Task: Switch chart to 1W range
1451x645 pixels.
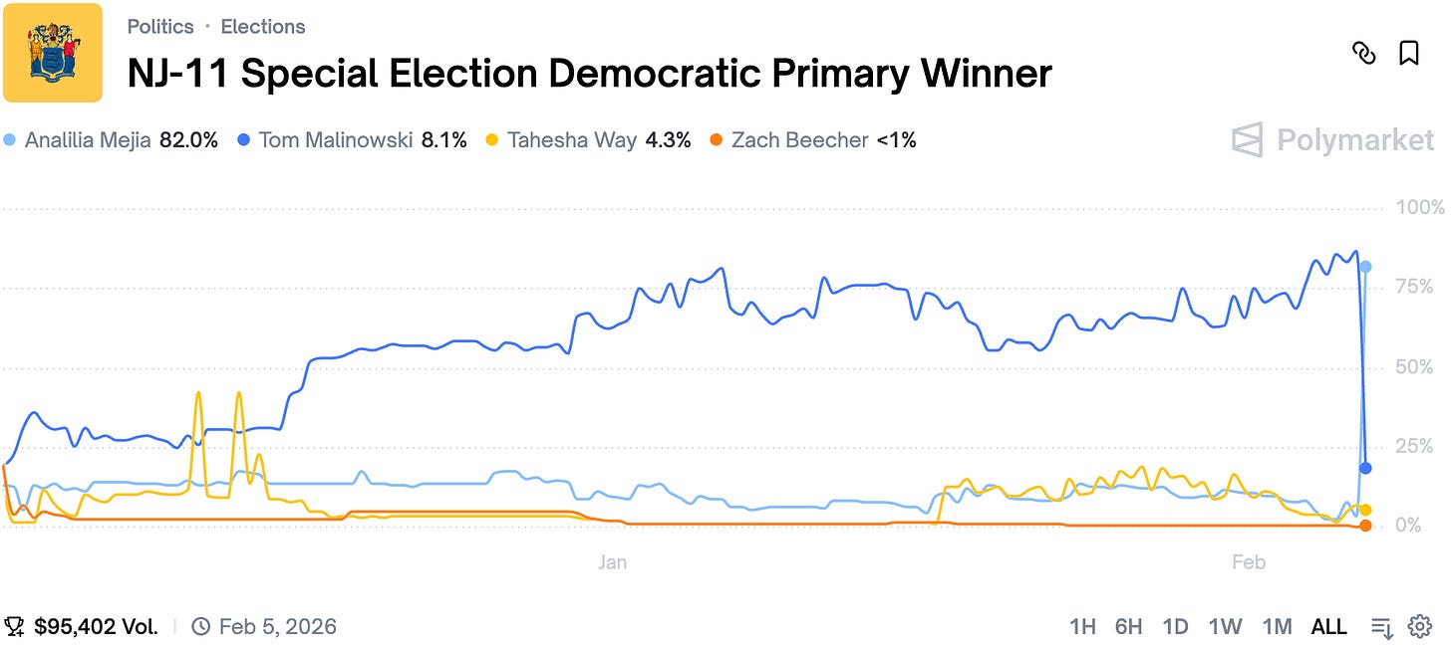Action: [1225, 627]
